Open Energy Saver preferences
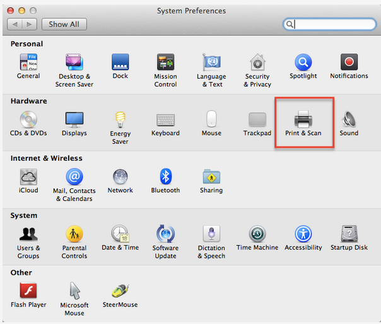 tap(120, 120)
